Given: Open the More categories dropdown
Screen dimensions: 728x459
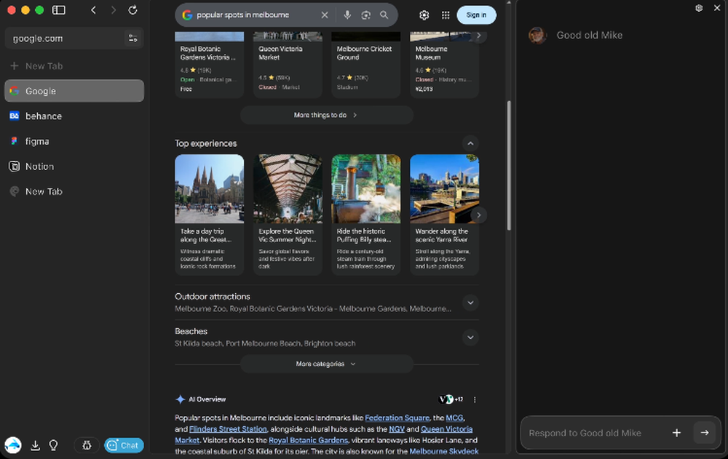Looking at the screenshot, I should click(x=323, y=364).
